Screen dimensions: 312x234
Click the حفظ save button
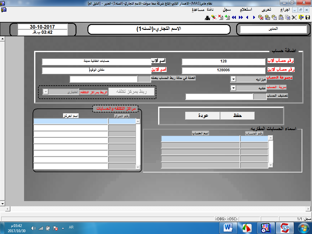tap(237, 116)
